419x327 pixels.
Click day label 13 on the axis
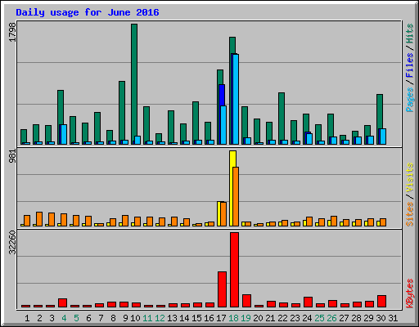pyautogui.click(x=172, y=318)
